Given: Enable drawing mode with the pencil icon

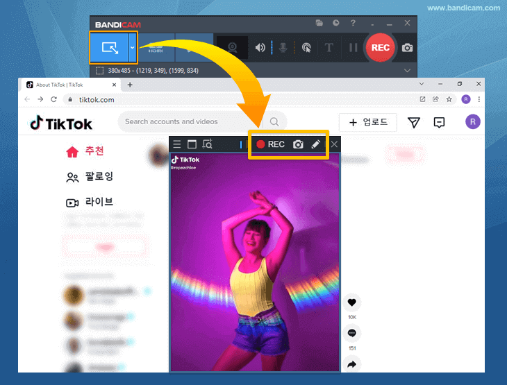Looking at the screenshot, I should pos(315,144).
